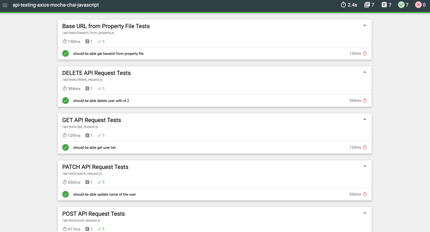Screen dimensions: 430x232
Task: Click the stopwatch icon next to 130ms duration
Action: tap(365, 53)
